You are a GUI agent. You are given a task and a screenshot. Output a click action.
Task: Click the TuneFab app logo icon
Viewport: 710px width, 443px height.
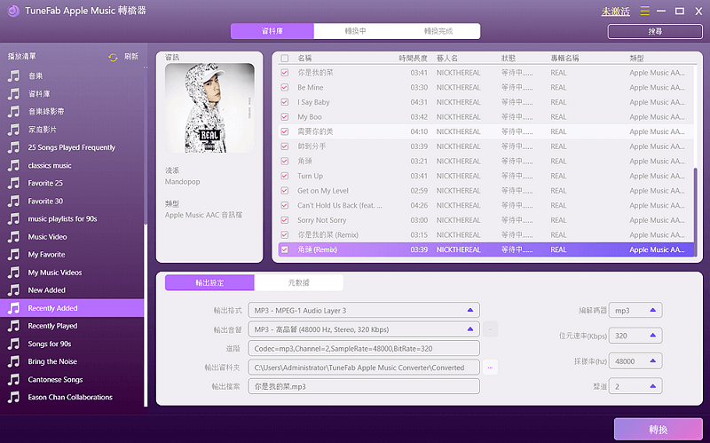point(13,11)
